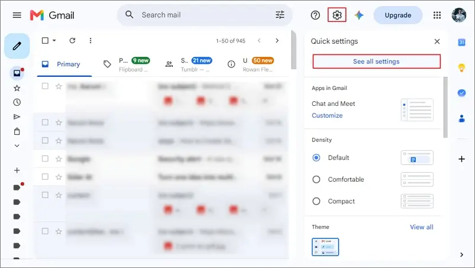Select the Compact density option
Screen dimensions: 475x268
(316, 201)
